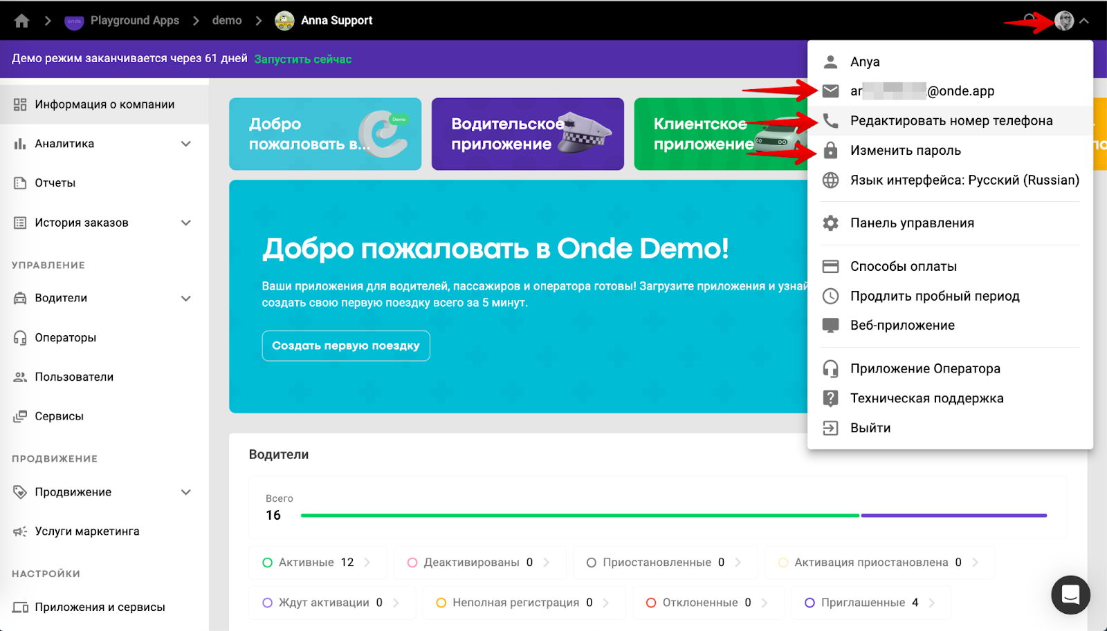Image resolution: width=1107 pixels, height=631 pixels.
Task: Click the 'Приложения и сервисы' devices icon
Action: coord(21,607)
